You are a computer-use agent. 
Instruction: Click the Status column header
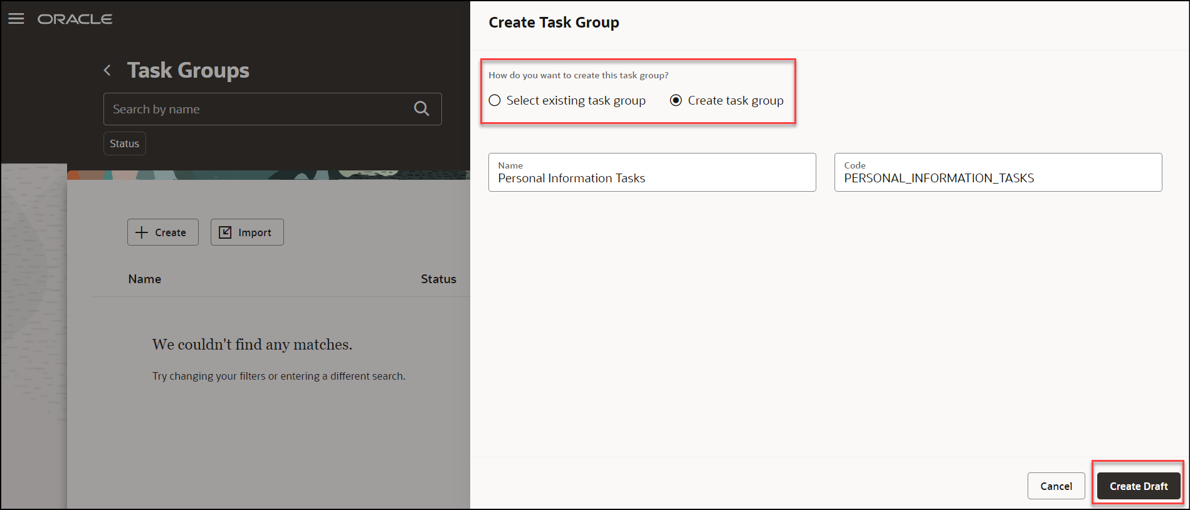(438, 279)
